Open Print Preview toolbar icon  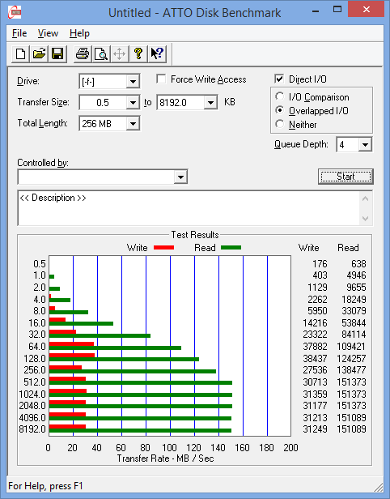coord(101,53)
